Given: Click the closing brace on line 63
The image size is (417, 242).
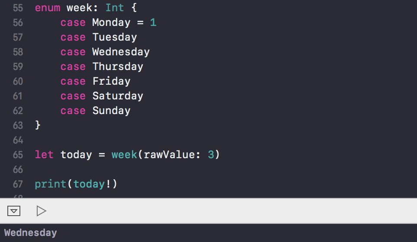Looking at the screenshot, I should (x=38, y=125).
